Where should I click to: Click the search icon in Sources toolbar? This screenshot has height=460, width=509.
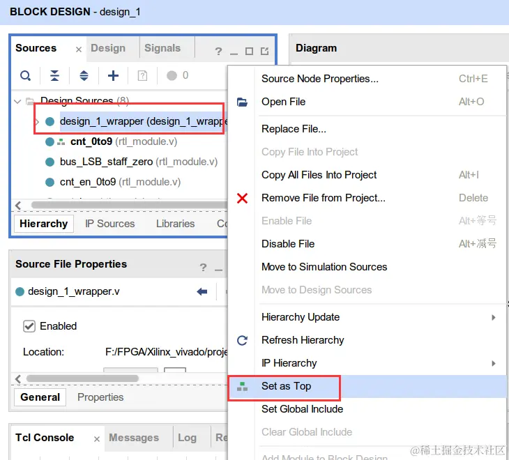tap(25, 76)
